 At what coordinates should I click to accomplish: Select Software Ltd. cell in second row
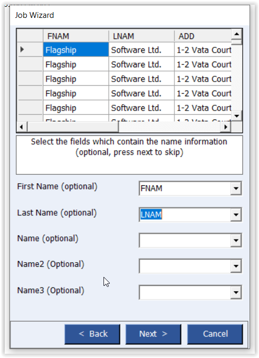pos(141,64)
